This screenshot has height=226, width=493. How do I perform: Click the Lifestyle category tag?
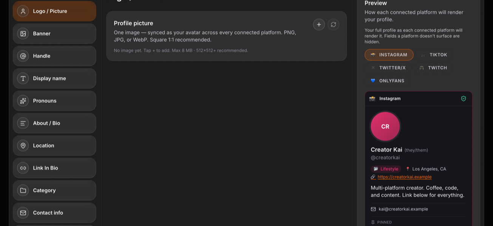tap(386, 169)
